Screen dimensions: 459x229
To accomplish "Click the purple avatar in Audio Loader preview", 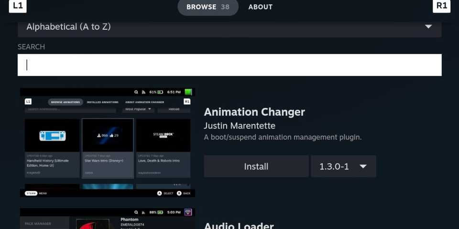I will [188, 212].
